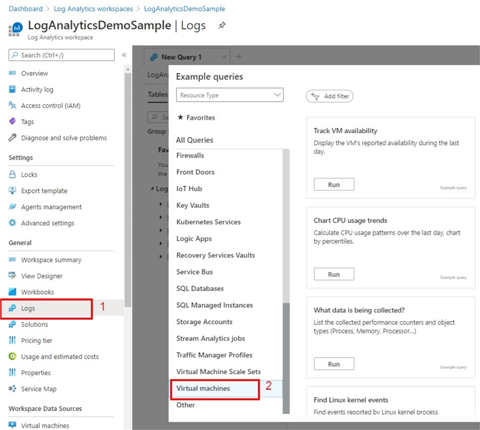Run the What data is being collected query
This screenshot has height=430, width=480.
tap(334, 364)
